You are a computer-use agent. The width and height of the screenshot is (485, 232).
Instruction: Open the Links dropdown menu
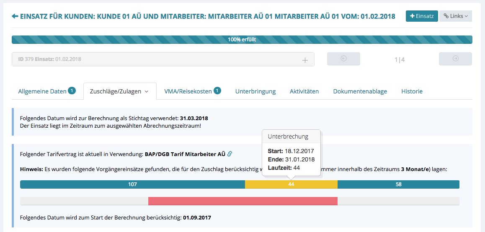point(456,16)
